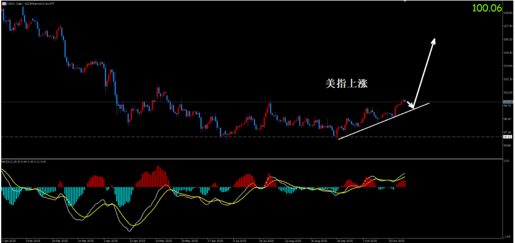Click the green 100.06 price display

(x=487, y=7)
